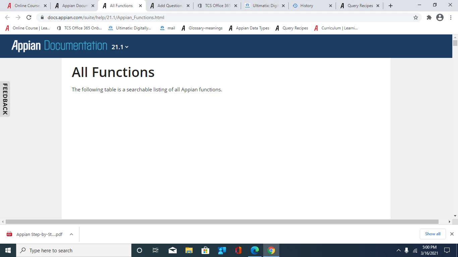
Task: Open the Windows Start menu
Action: pos(8,250)
